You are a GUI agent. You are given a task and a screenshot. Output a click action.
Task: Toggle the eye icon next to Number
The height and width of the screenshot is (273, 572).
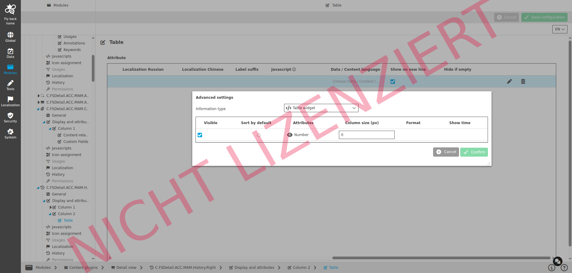pyautogui.click(x=290, y=135)
